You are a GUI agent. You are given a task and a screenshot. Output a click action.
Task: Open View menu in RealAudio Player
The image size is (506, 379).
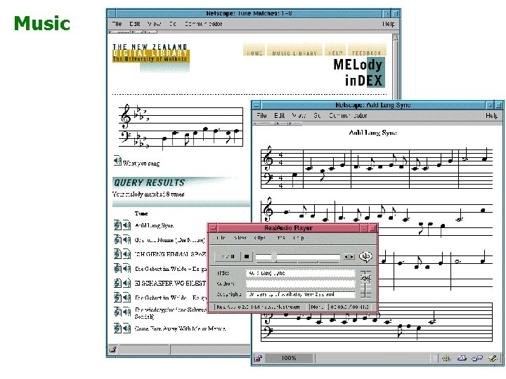pos(240,238)
